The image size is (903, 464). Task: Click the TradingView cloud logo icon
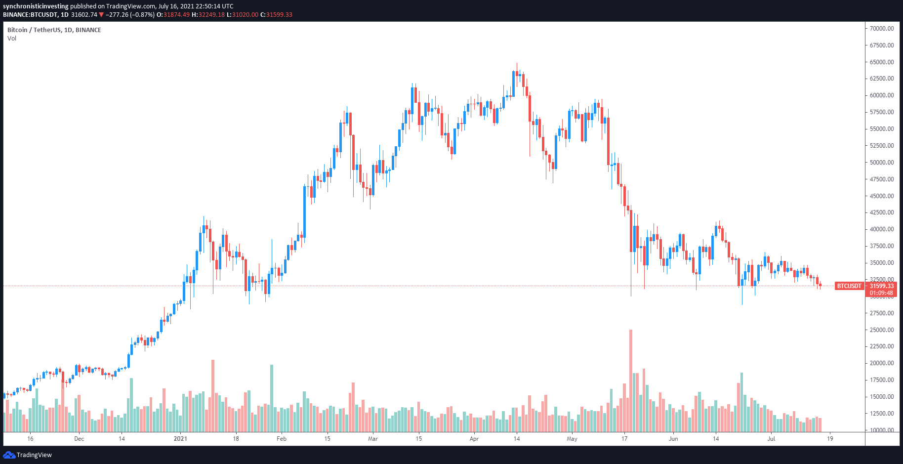pos(9,455)
